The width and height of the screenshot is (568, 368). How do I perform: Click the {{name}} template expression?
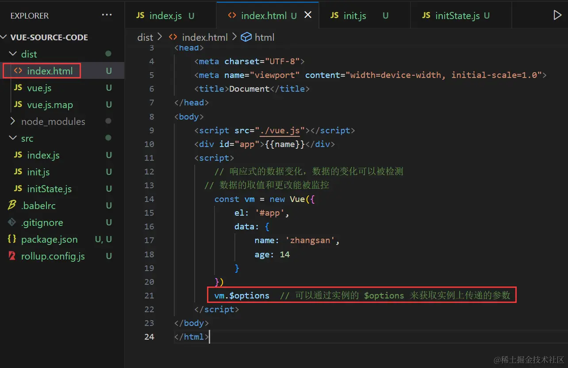click(285, 144)
